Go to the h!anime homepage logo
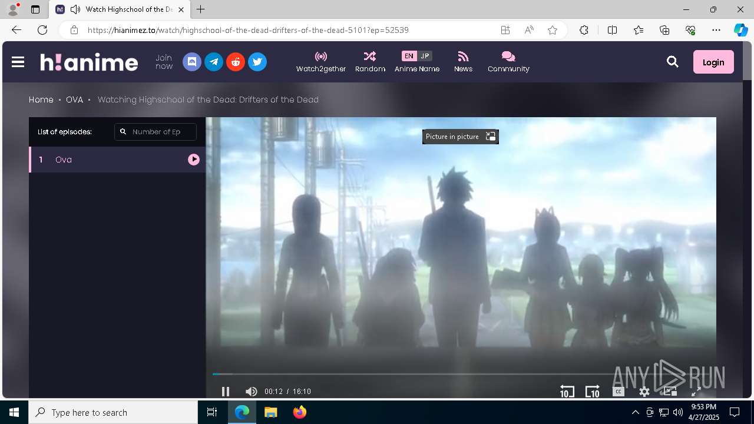754x424 pixels. [89, 62]
